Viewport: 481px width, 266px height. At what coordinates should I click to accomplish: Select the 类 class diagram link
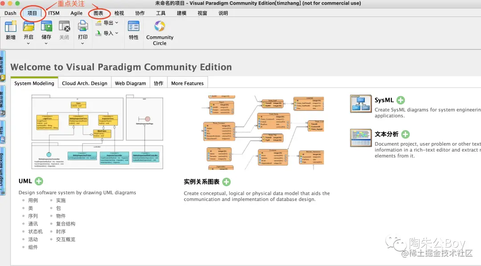(x=31, y=208)
